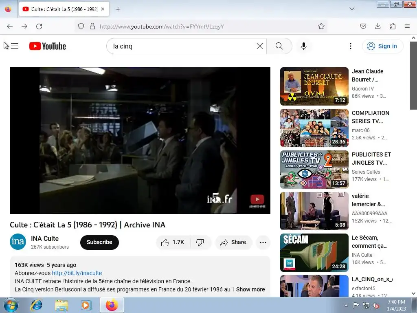
Task: Dislike the video
Action: (200, 242)
